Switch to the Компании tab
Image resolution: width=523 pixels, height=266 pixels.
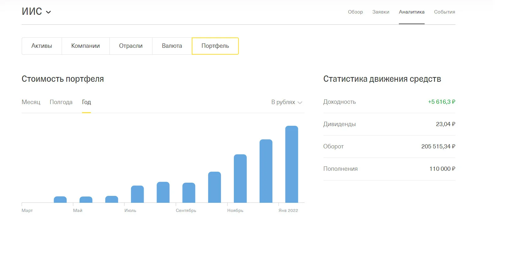coord(85,46)
